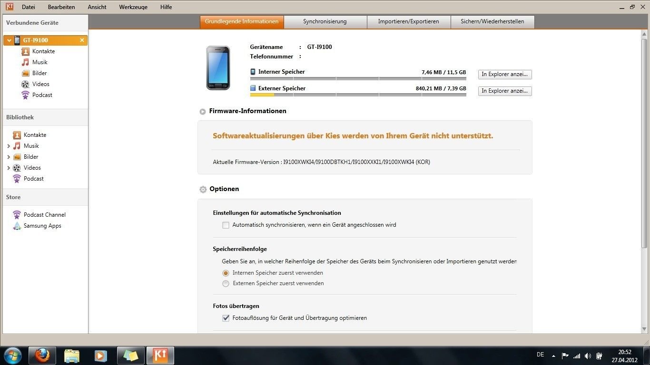Open device Videos icon under GT-I9100
This screenshot has height=365, width=650.
26,84
